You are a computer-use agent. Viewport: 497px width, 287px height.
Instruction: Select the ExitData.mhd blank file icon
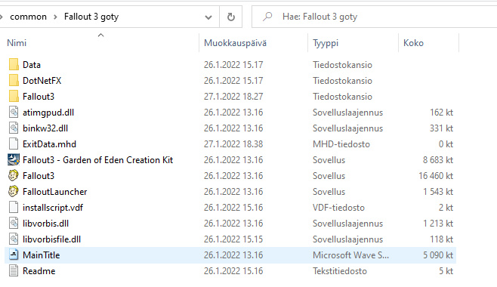14,143
